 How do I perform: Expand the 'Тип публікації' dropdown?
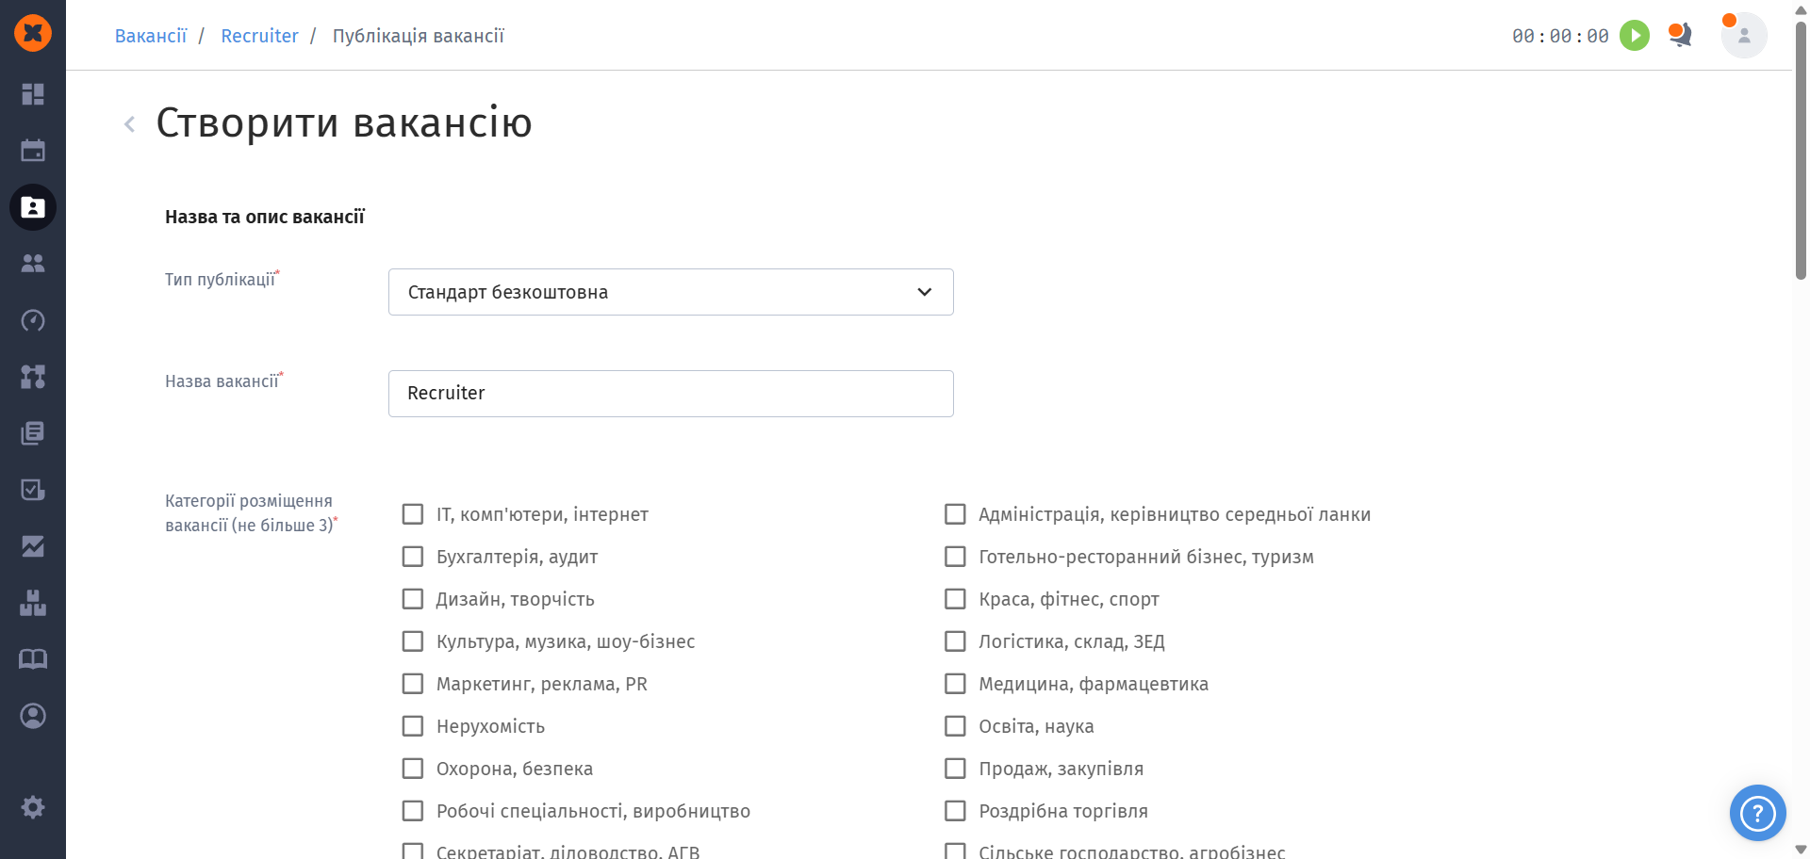coord(670,292)
